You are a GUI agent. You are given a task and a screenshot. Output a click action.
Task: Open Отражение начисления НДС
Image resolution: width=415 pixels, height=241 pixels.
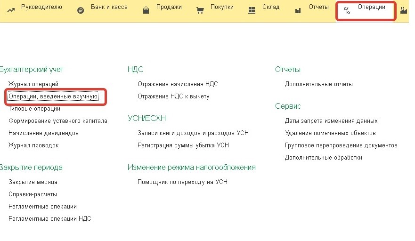178,84
